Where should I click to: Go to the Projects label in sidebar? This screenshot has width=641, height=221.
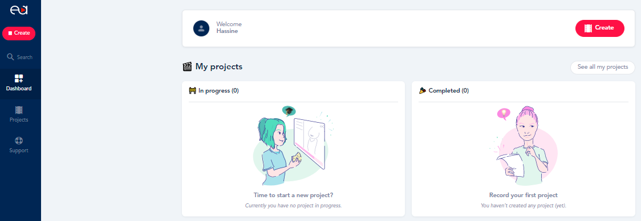[19, 120]
